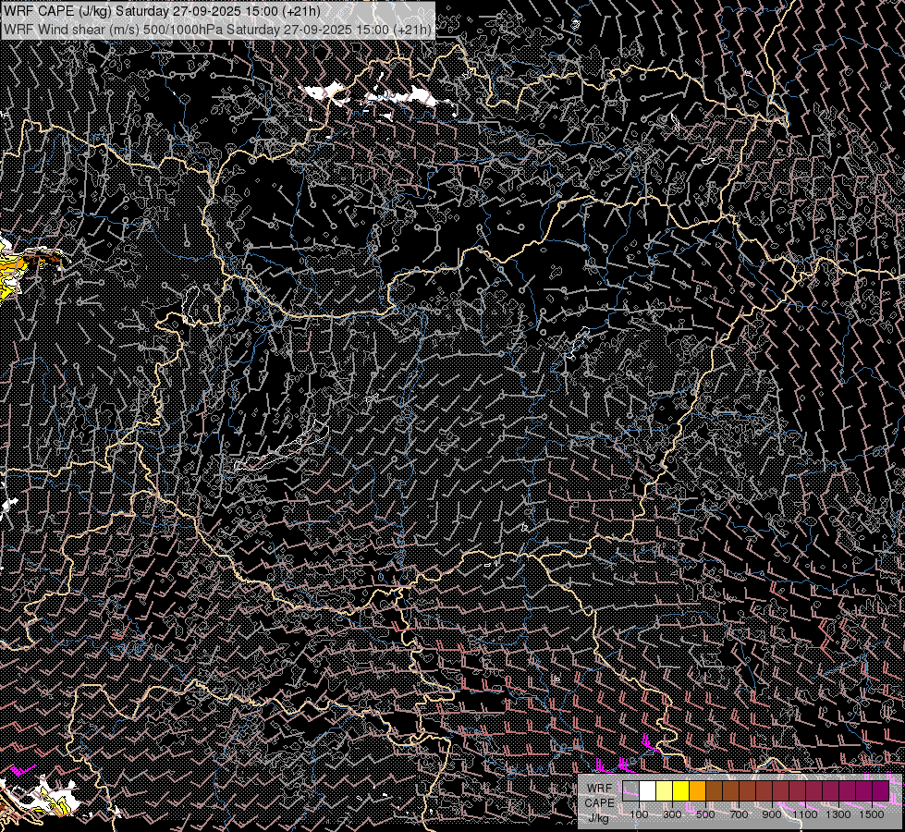905x832 pixels.
Task: Select the pale yellow legend swatch
Action: point(665,791)
